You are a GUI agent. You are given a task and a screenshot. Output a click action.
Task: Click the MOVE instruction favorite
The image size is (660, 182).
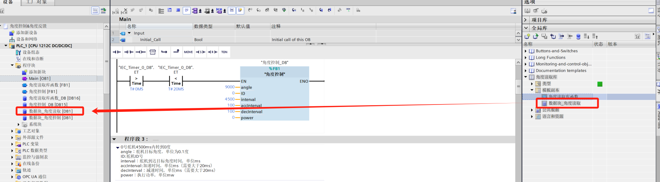click(x=188, y=52)
